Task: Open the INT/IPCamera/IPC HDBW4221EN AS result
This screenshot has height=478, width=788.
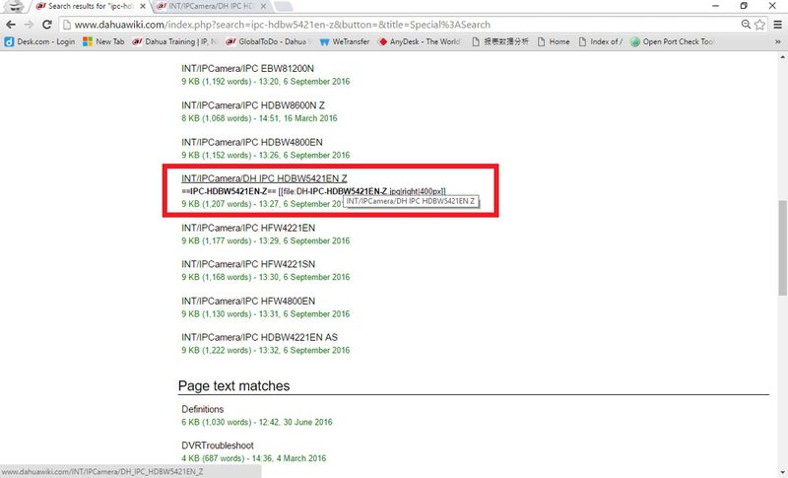Action: click(x=259, y=337)
